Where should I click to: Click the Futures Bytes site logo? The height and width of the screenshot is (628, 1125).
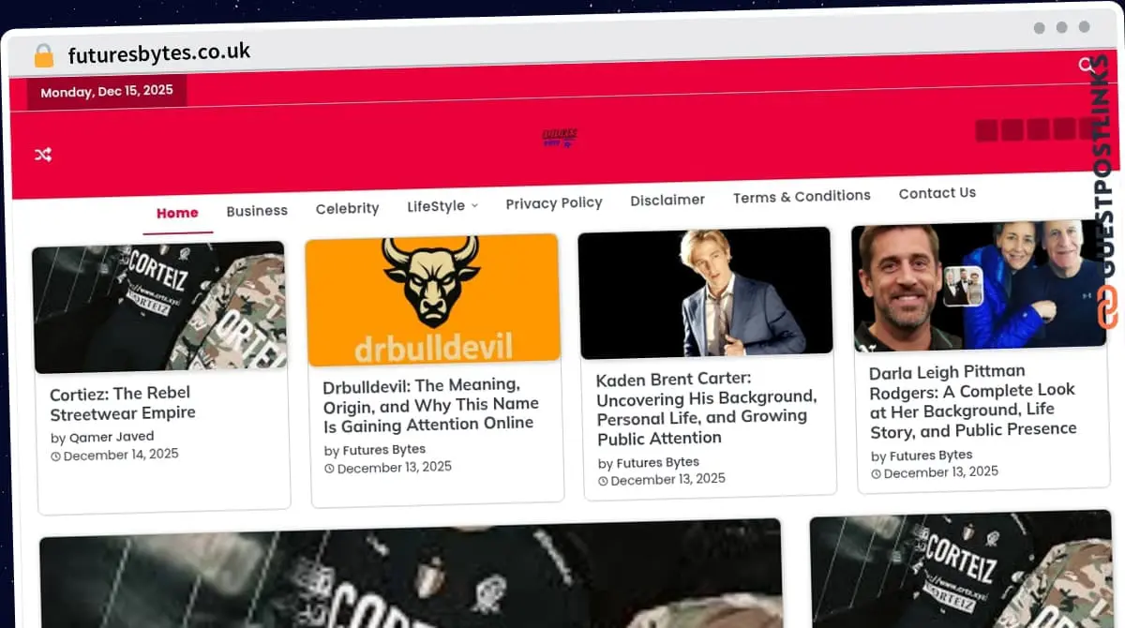pyautogui.click(x=560, y=139)
